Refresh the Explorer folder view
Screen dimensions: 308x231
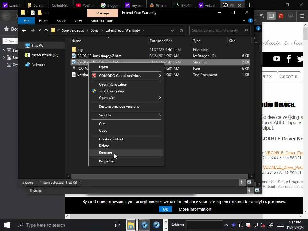pos(181,30)
